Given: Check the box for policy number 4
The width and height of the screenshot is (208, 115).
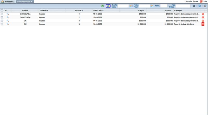Looking at the screenshot, I should [x=2, y=24].
